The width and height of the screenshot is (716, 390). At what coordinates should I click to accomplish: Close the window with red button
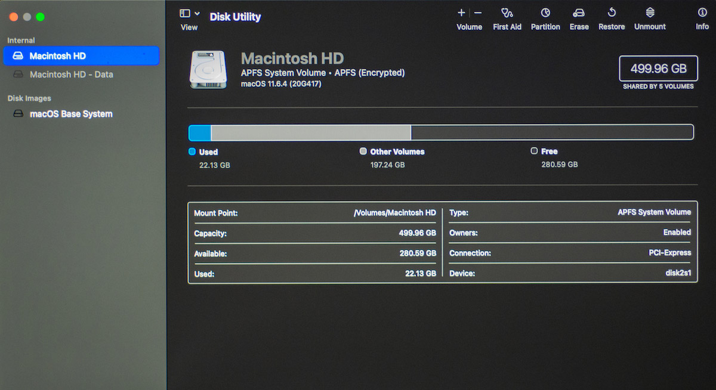[x=13, y=17]
